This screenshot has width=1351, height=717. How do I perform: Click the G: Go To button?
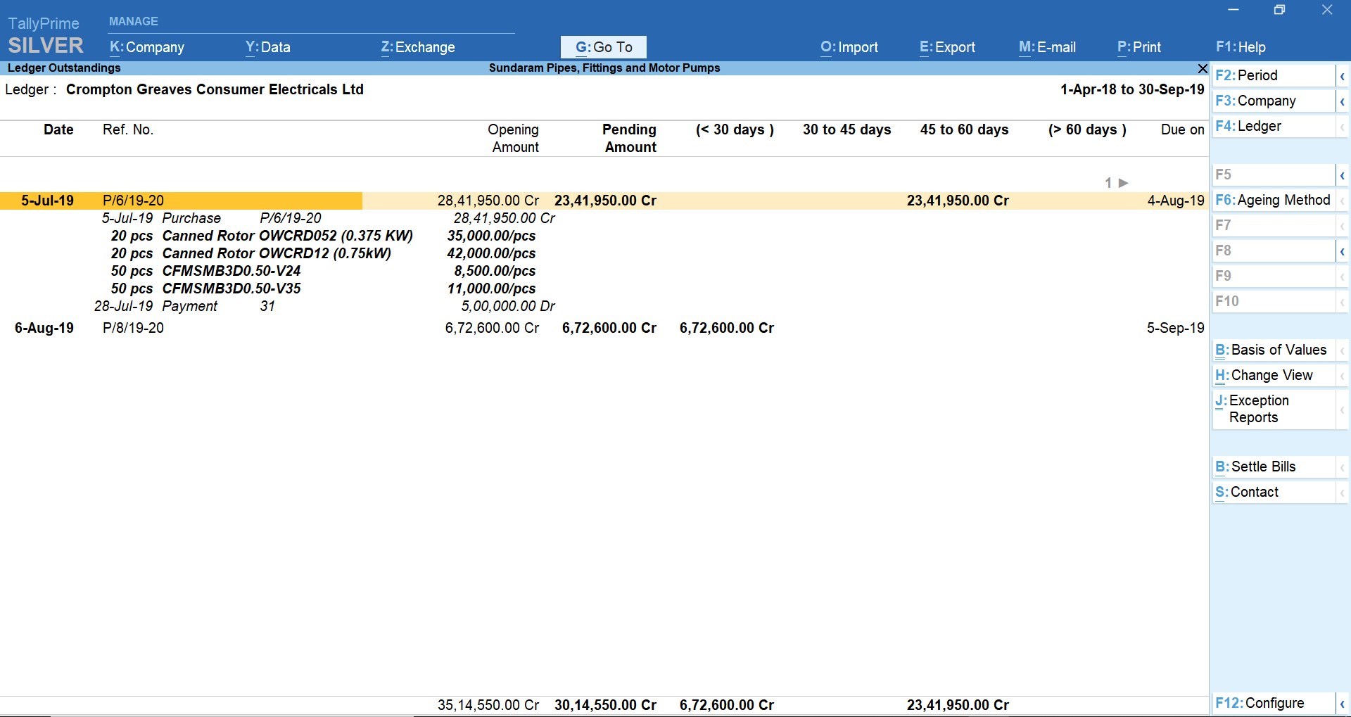point(604,47)
